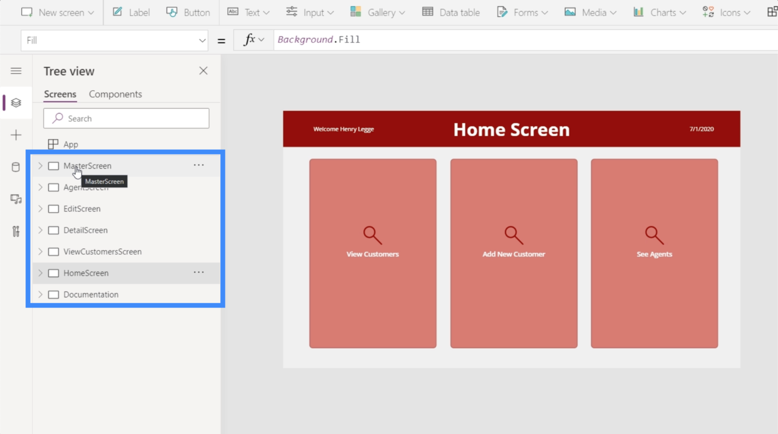The image size is (778, 434).
Task: Click the Gallery toolbar icon
Action: (356, 12)
